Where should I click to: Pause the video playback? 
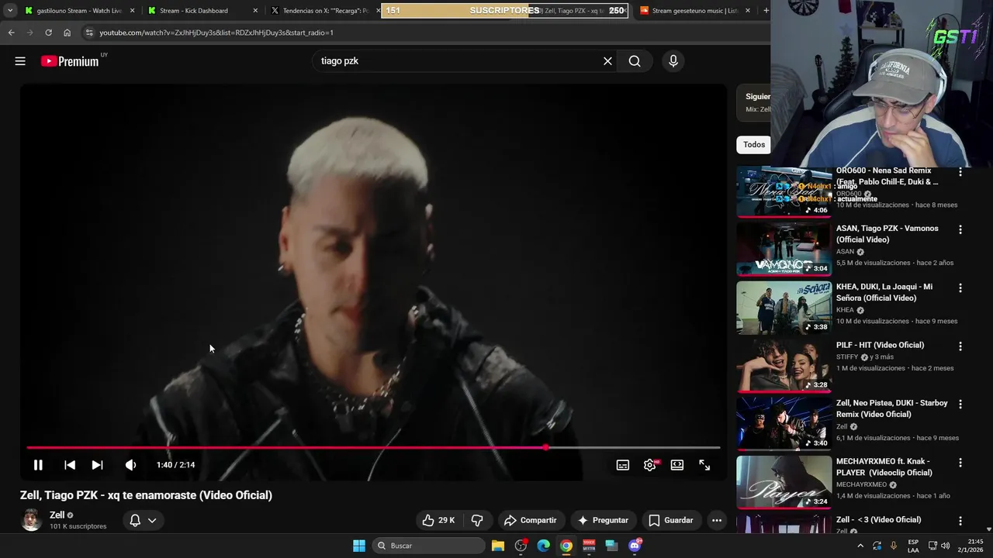[x=38, y=465]
